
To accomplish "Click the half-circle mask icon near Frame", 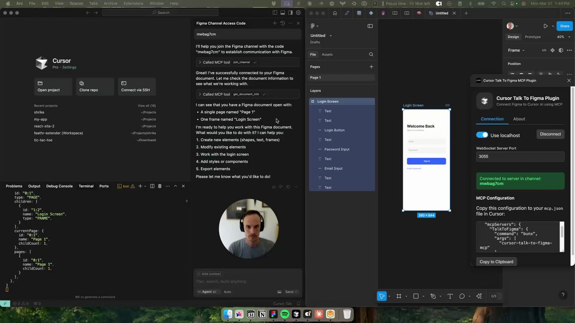I will point(561,50).
